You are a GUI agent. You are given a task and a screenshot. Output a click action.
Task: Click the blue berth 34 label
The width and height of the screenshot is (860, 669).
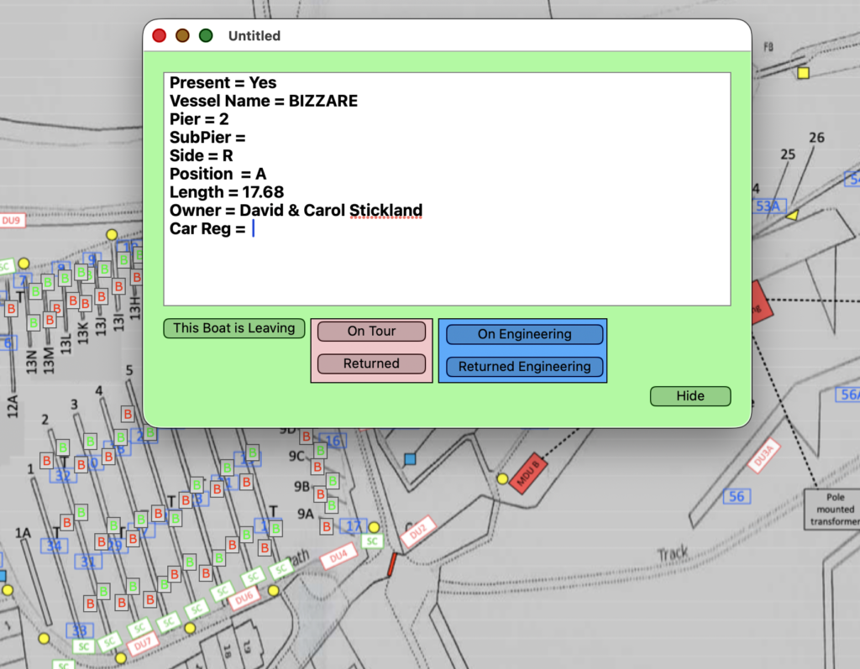point(55,546)
